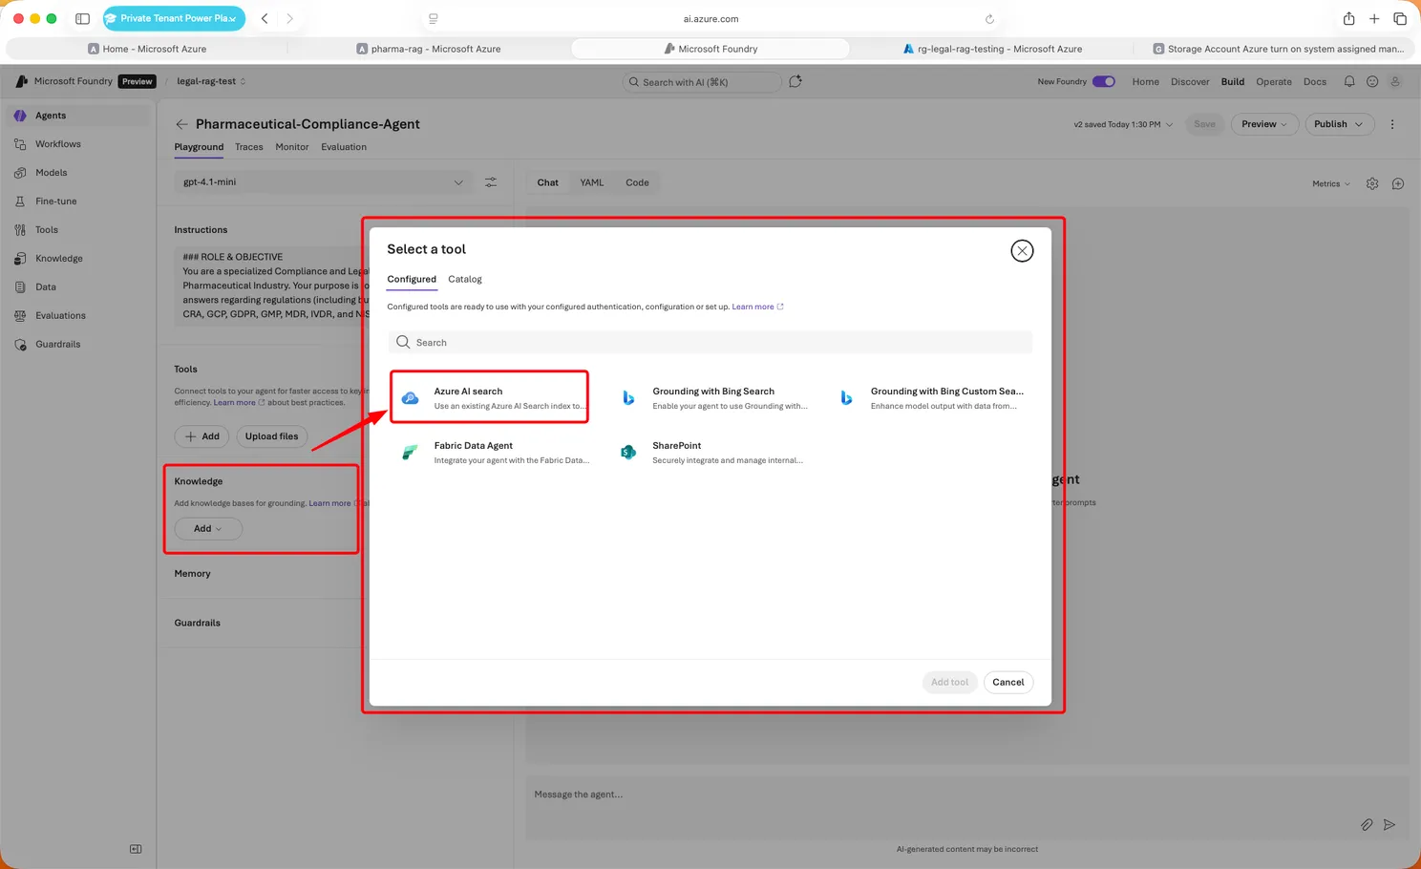The width and height of the screenshot is (1421, 869).
Task: Expand the Publish dropdown
Action: (1339, 124)
